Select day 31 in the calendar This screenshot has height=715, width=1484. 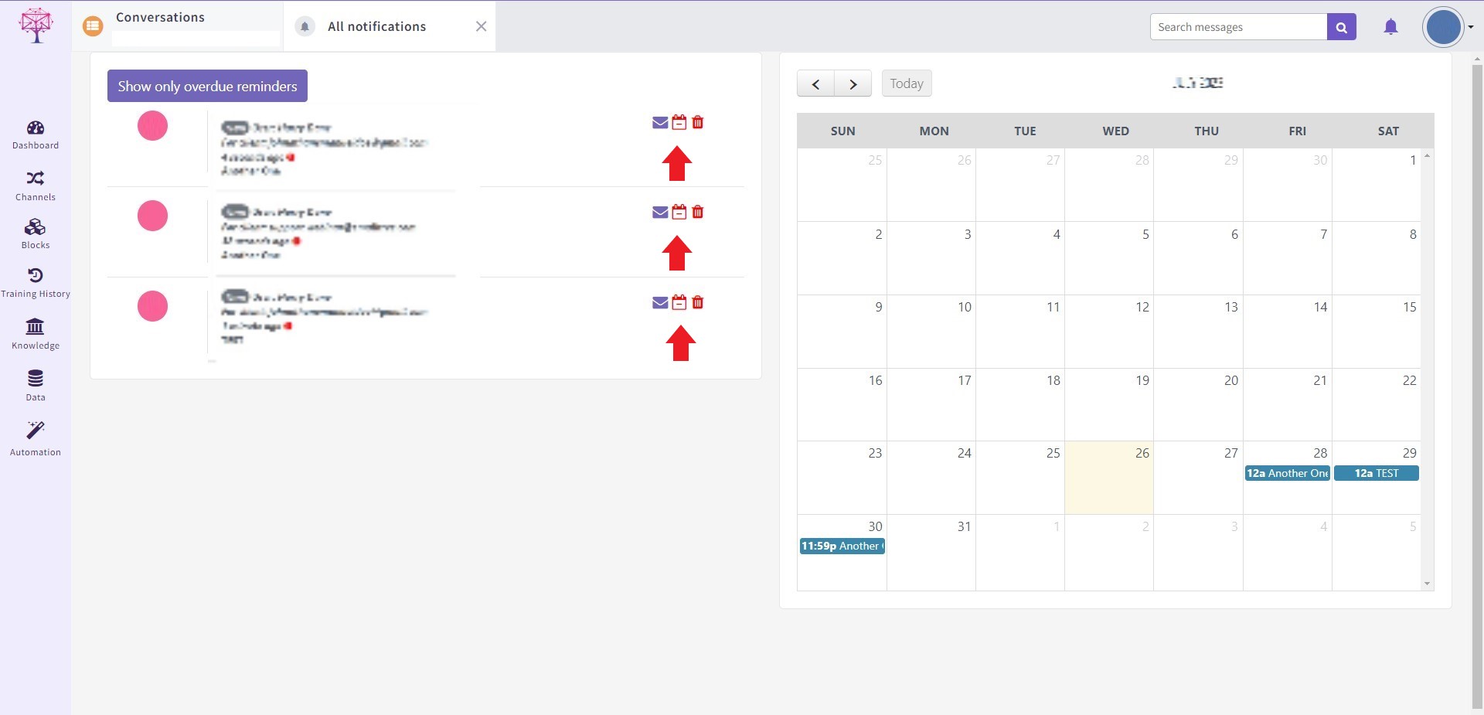[x=931, y=552]
